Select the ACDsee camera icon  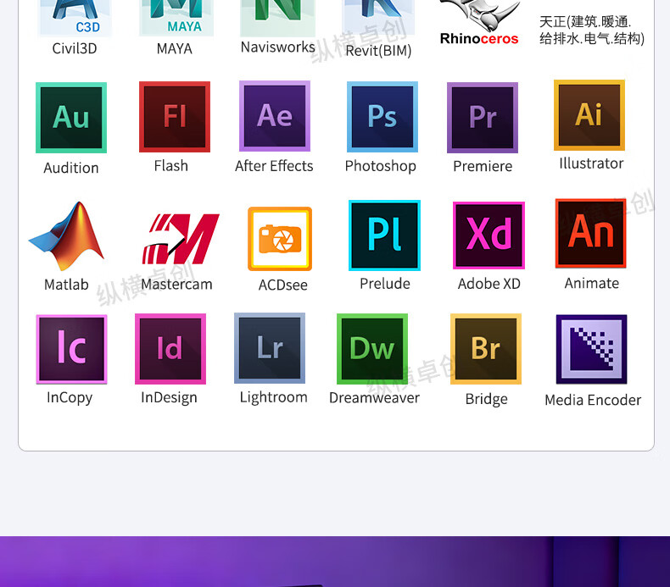click(x=280, y=239)
